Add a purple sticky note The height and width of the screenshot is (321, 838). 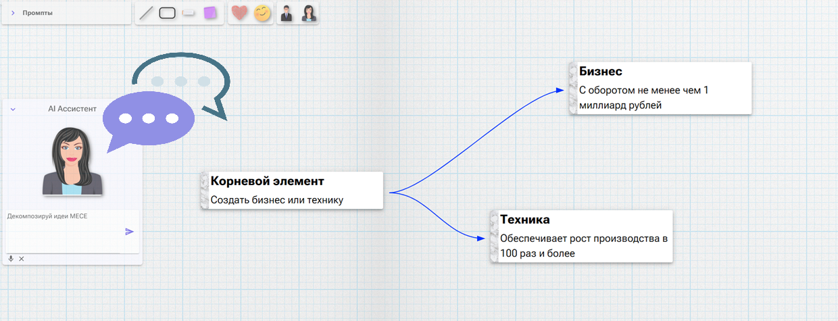[x=210, y=13]
